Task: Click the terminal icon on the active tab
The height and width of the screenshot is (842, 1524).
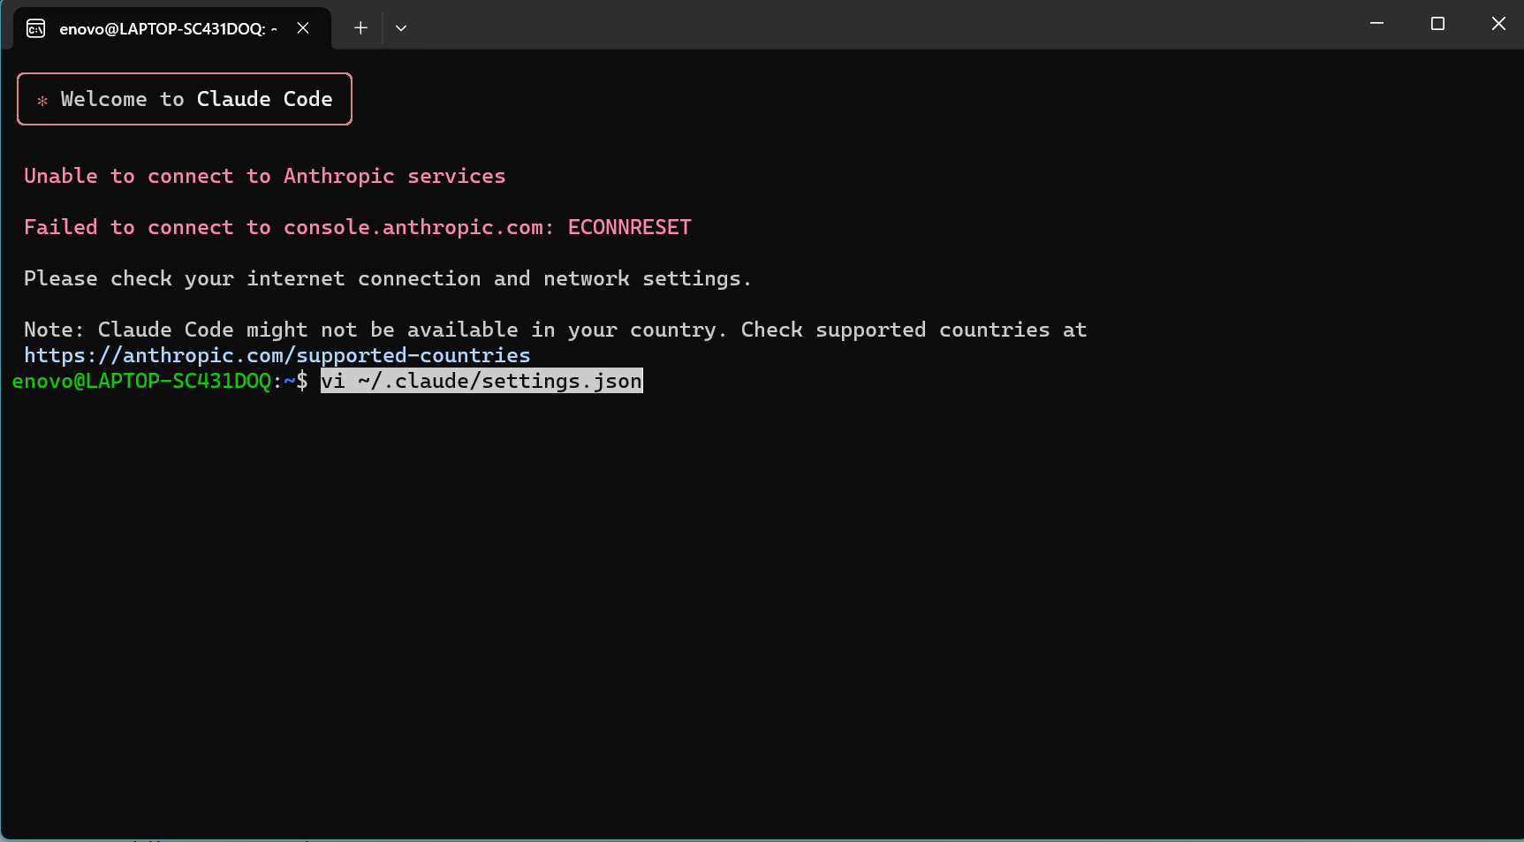Action: 35,28
